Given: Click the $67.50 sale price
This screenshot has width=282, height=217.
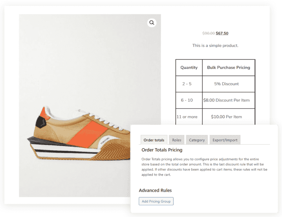Looking at the screenshot, I should click(222, 33).
